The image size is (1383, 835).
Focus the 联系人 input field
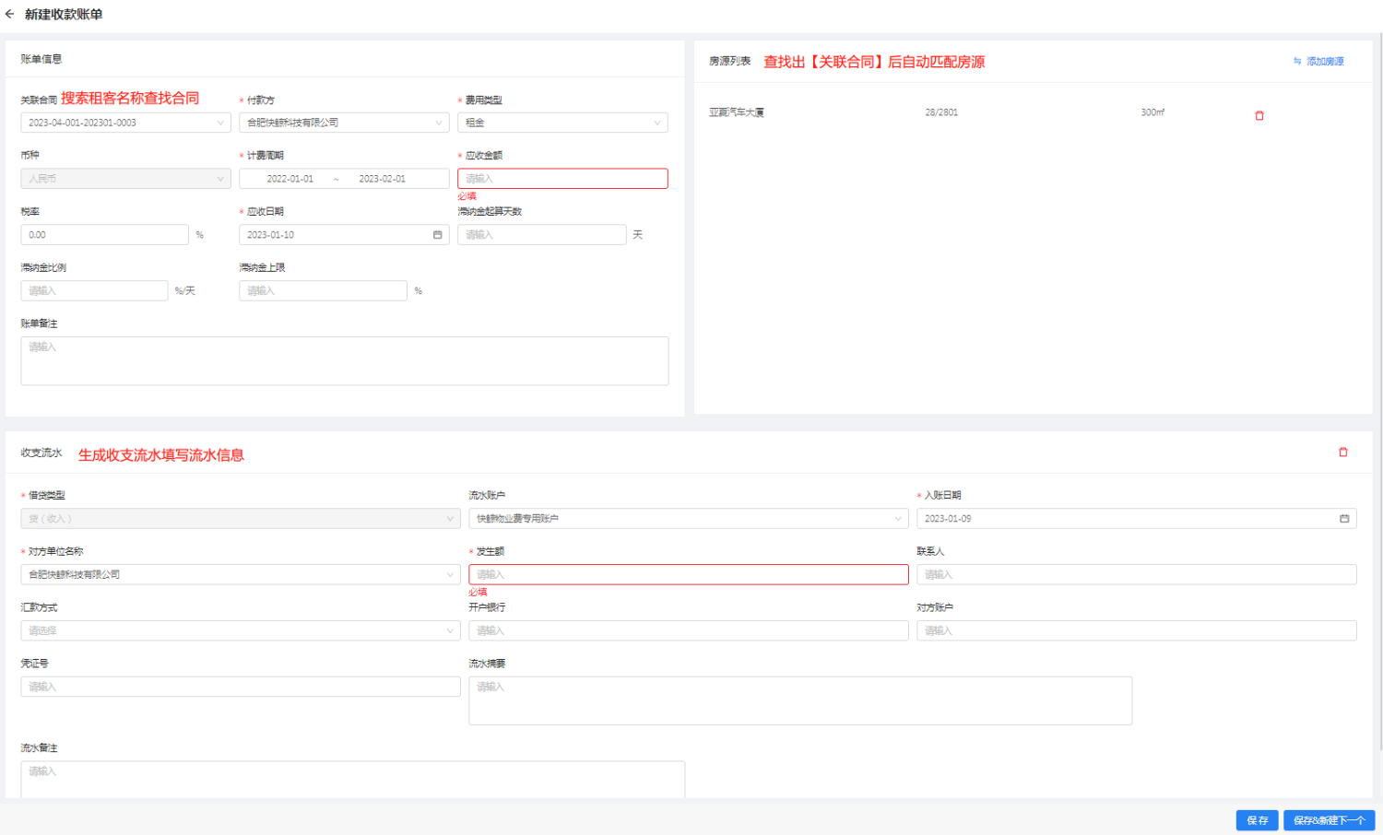click(x=1137, y=574)
